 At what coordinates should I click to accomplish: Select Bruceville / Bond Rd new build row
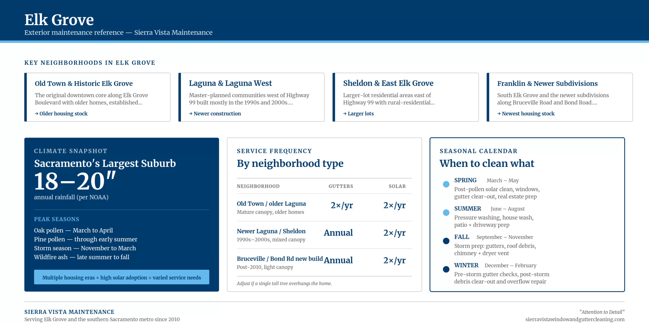coord(324,262)
